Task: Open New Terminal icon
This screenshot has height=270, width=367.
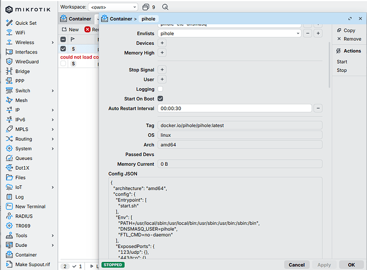Action: [x=9, y=206]
